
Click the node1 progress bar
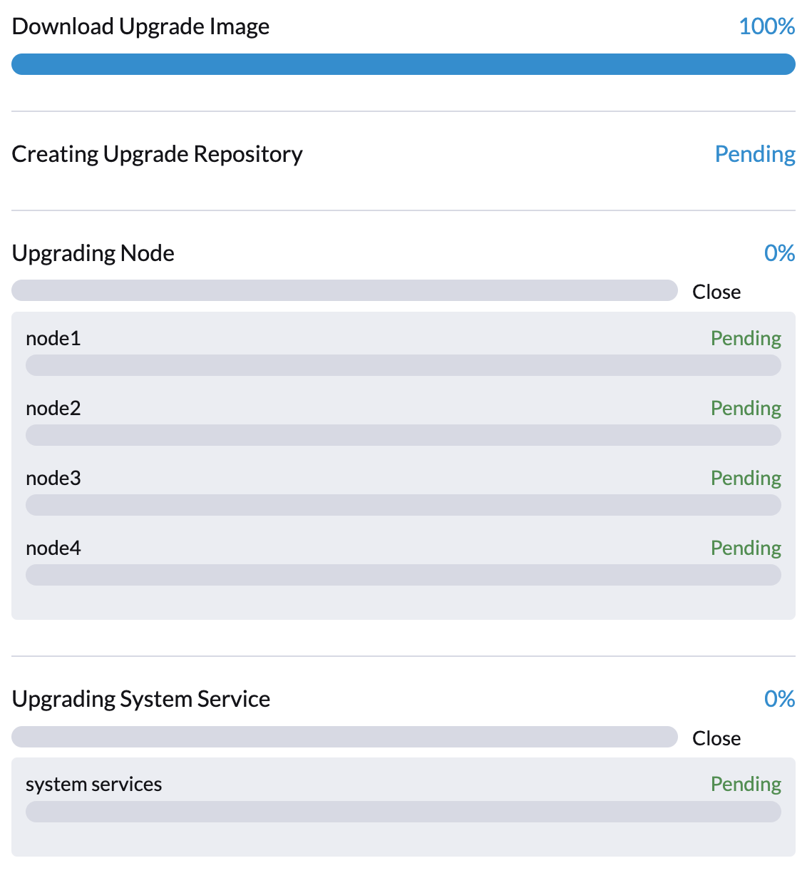coord(403,364)
